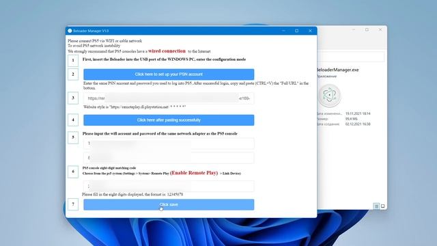Click 'Please fill in the eight digits' hint
Image resolution: width=437 pixels, height=246 pixels.
click(x=132, y=194)
